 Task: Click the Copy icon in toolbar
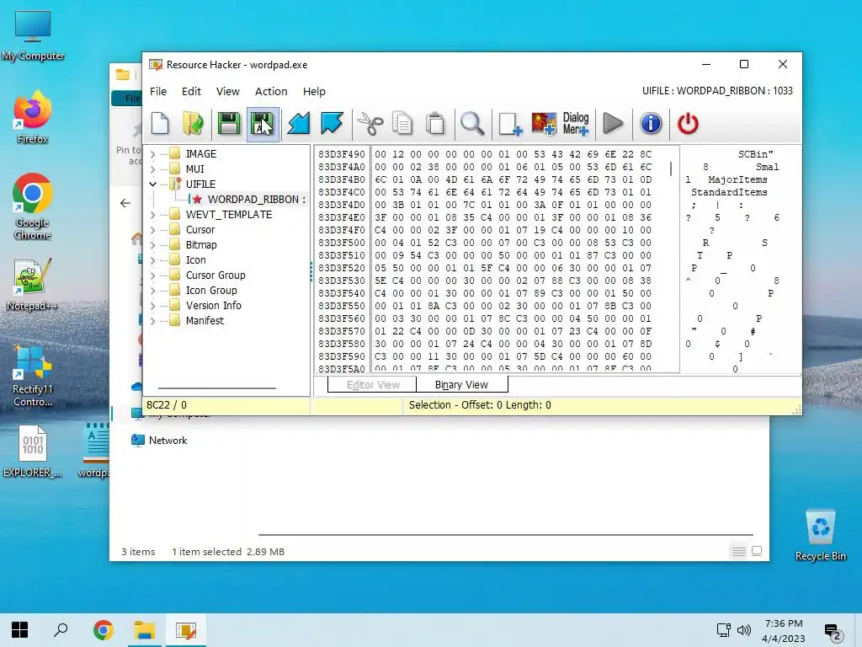click(x=402, y=123)
